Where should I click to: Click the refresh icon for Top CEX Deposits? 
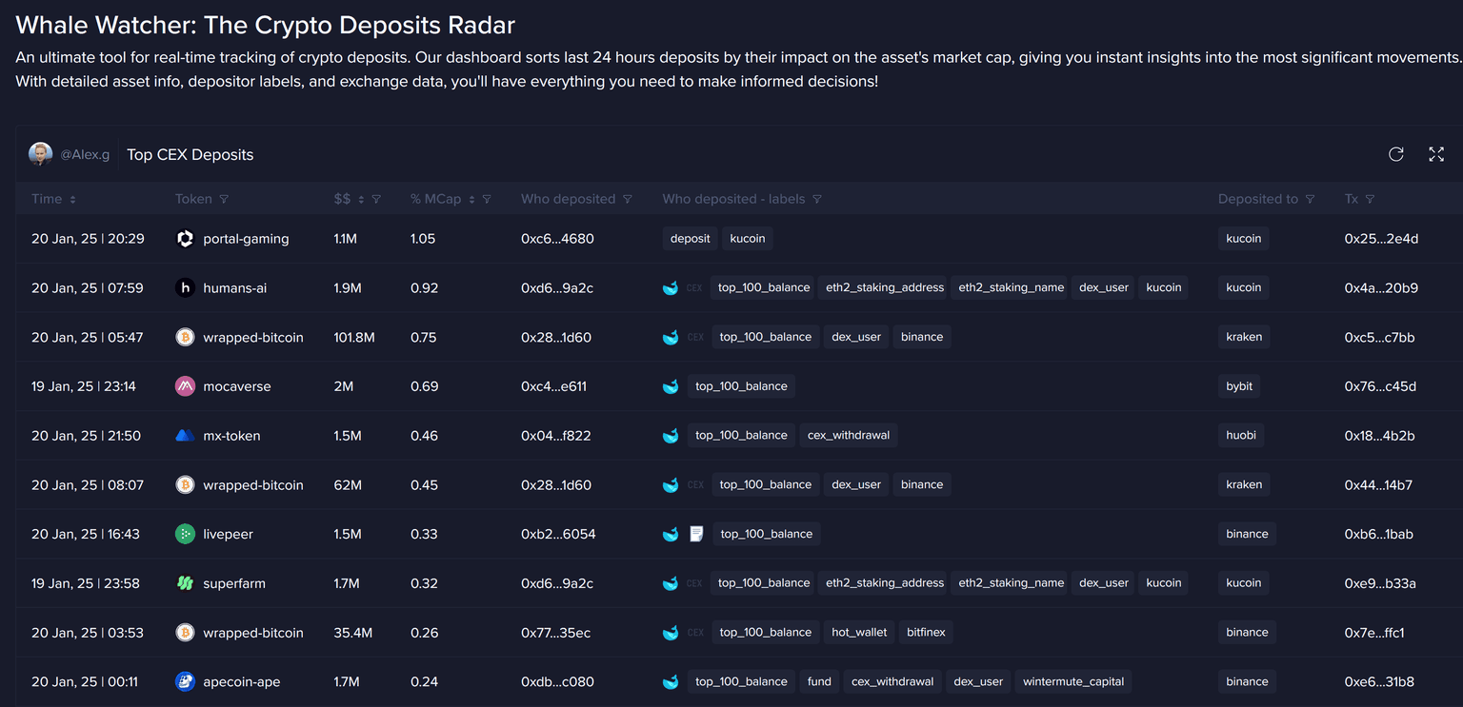pyautogui.click(x=1395, y=154)
